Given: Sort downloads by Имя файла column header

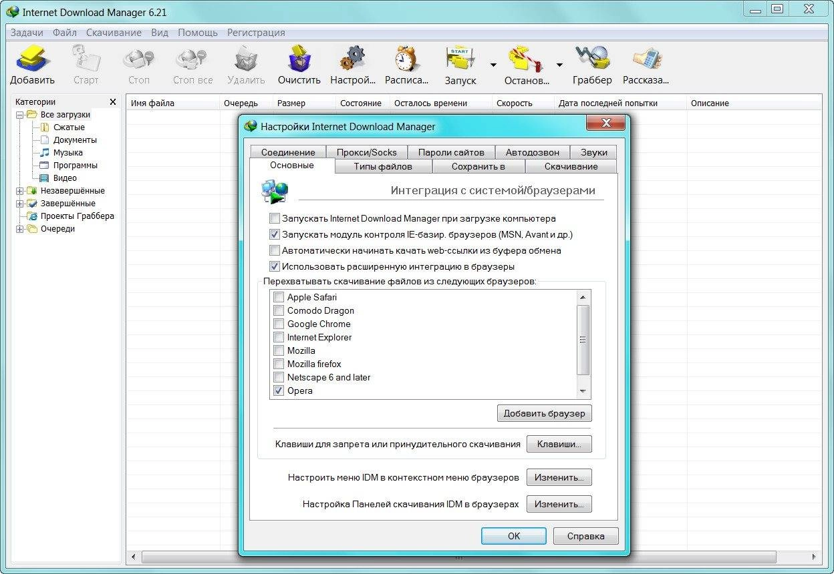Looking at the screenshot, I should point(173,103).
